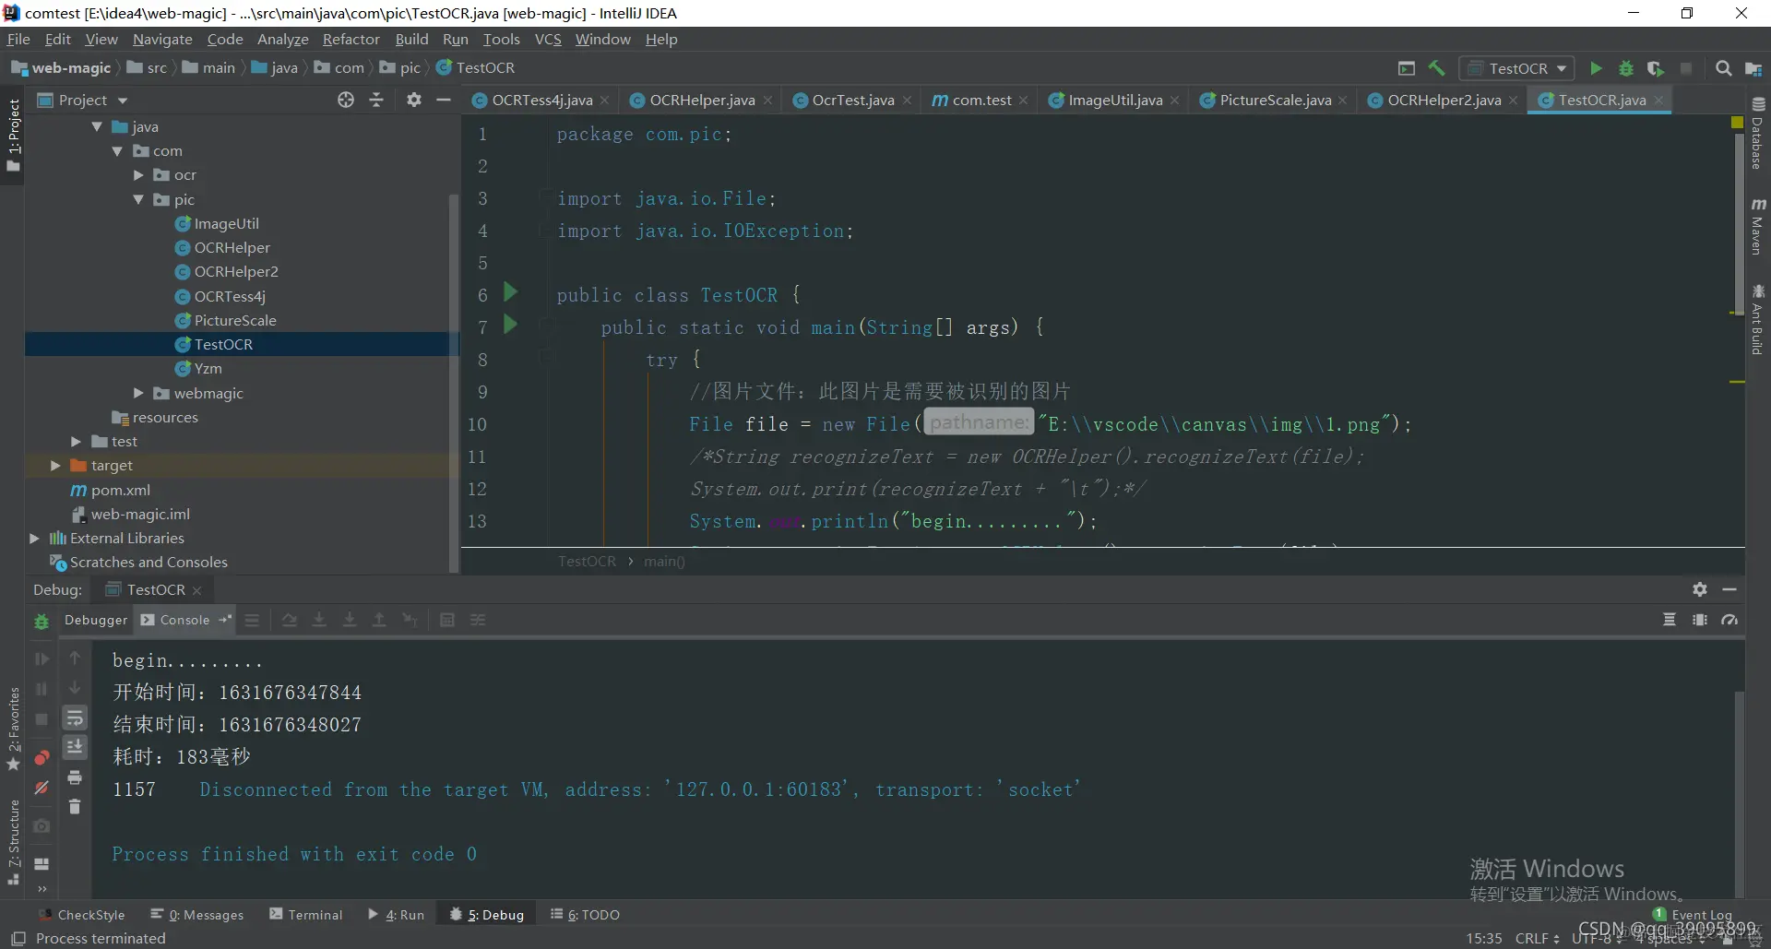
Task: Expand the webmagic package node
Action: (x=138, y=393)
